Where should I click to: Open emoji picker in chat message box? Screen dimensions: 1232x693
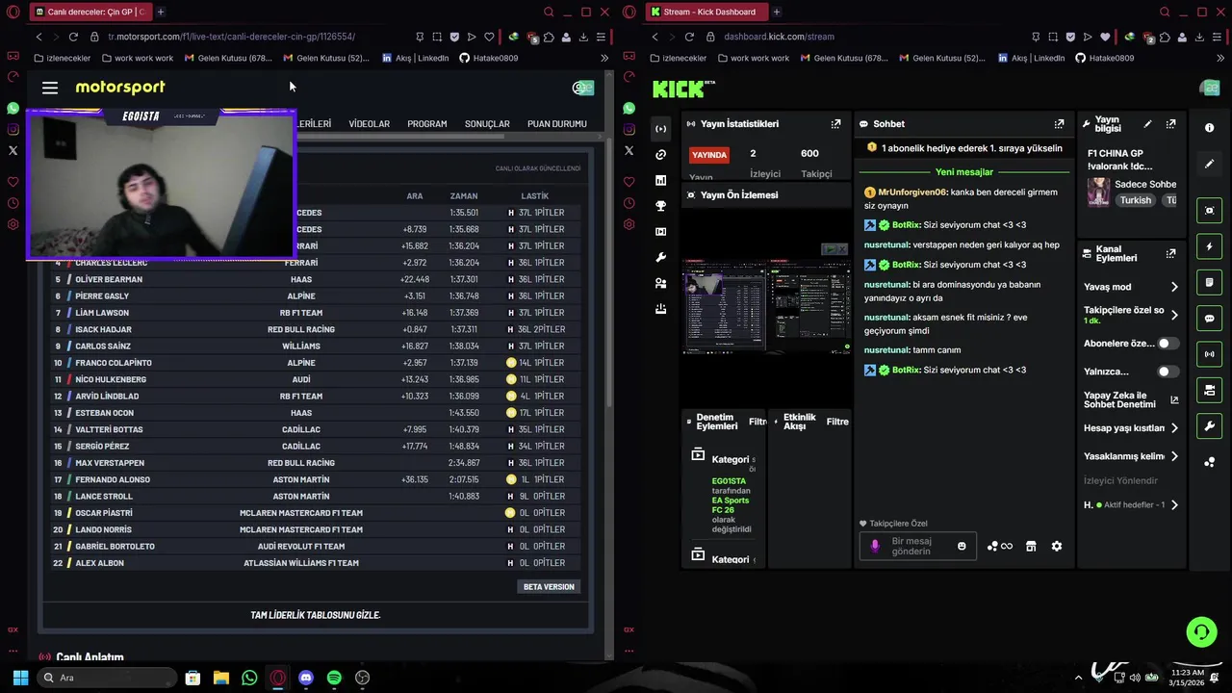(962, 547)
